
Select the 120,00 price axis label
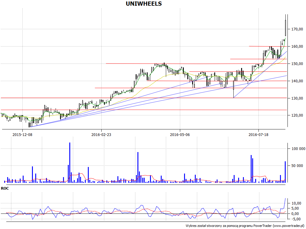(x=297, y=115)
